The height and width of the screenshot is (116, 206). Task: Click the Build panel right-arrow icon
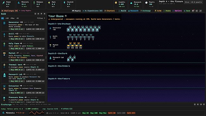(x=38, y=14)
